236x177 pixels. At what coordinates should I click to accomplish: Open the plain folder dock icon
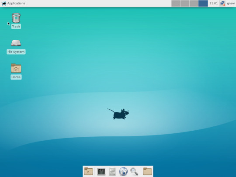click(x=147, y=171)
